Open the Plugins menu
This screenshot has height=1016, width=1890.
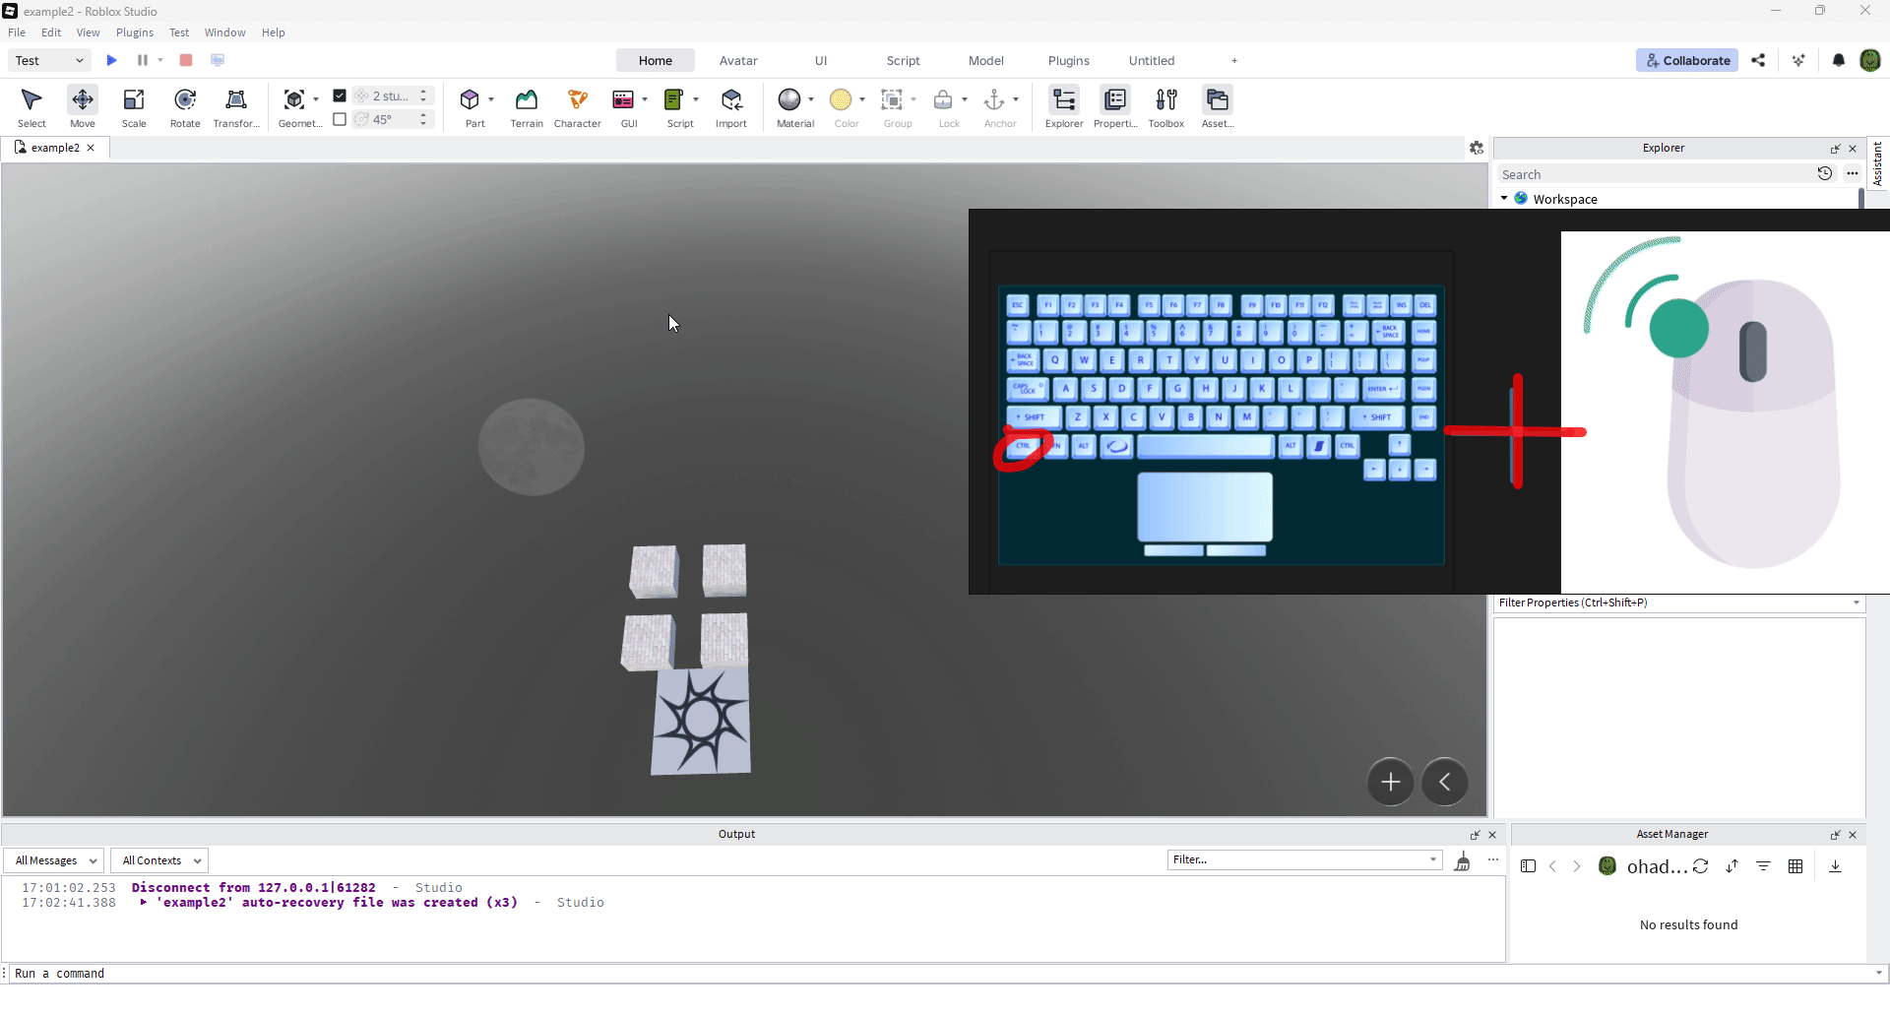(135, 32)
